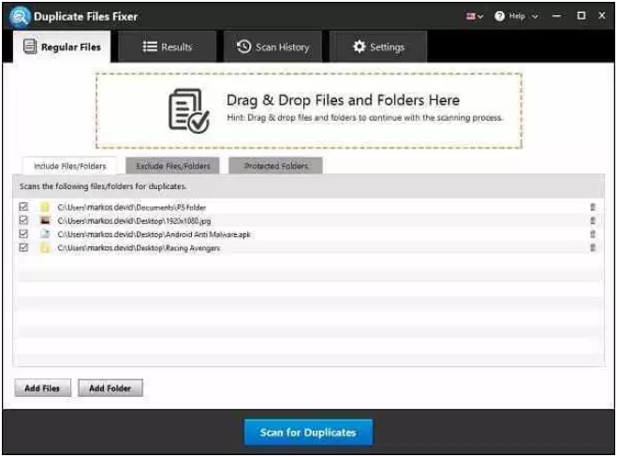Switch to the Regular Files tab

coord(62,47)
